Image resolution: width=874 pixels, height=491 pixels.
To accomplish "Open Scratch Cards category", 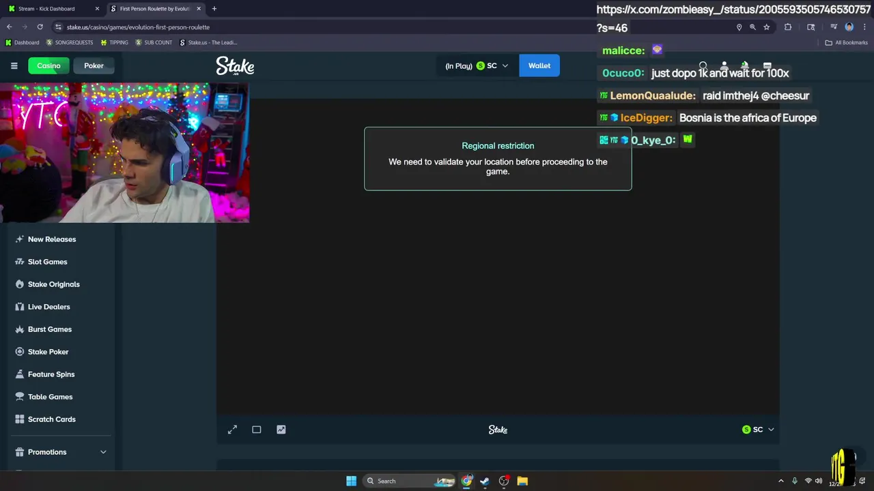I will pyautogui.click(x=52, y=419).
